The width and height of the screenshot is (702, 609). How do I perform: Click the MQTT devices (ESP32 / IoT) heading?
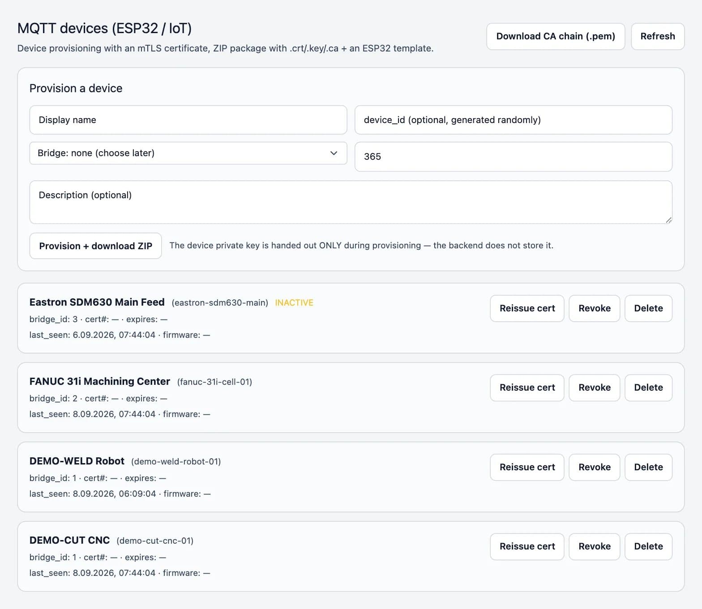tap(104, 29)
